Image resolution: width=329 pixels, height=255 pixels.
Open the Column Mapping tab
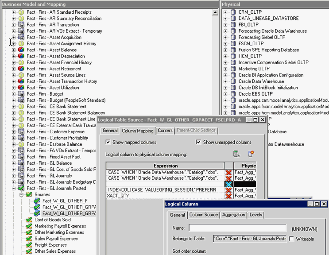click(138, 131)
